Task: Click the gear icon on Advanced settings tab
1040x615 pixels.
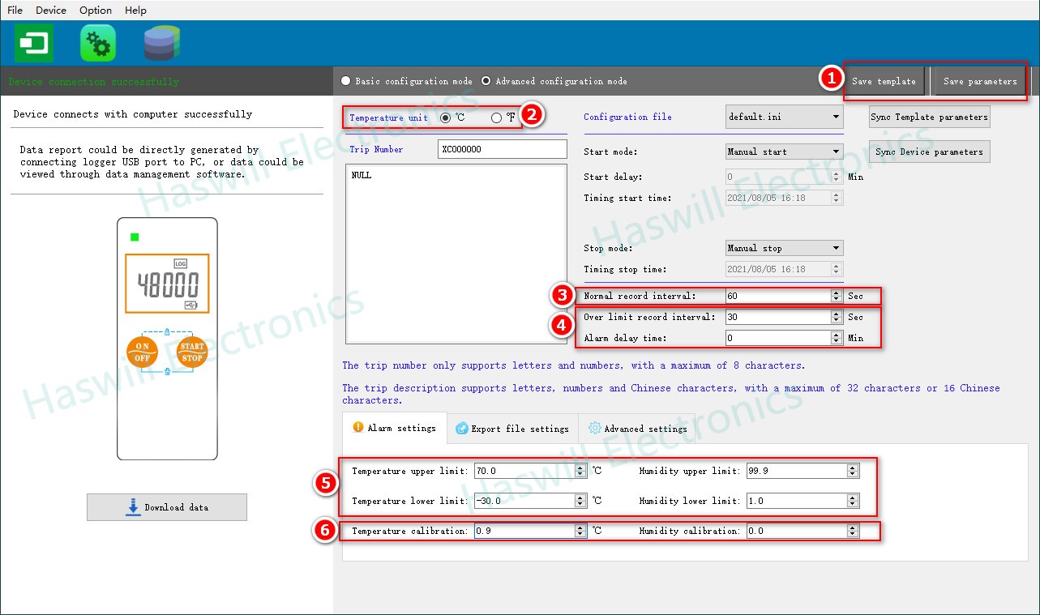Action: (594, 428)
